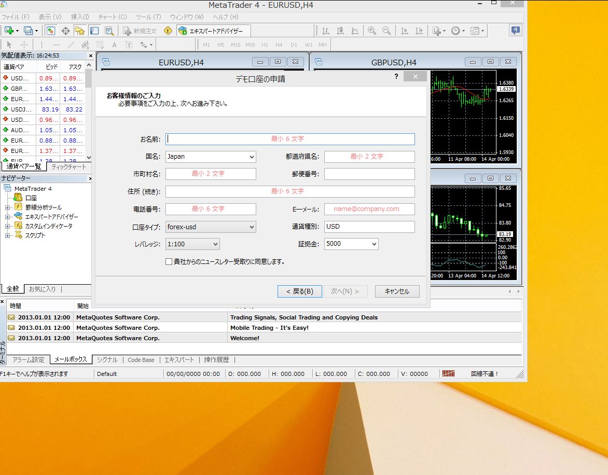
Task: Select the text label tool
Action: (129, 45)
